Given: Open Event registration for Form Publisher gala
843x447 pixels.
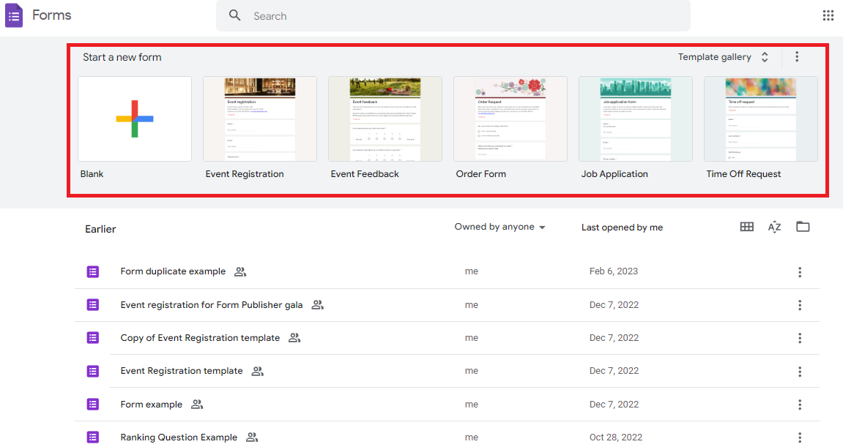Looking at the screenshot, I should (x=211, y=304).
